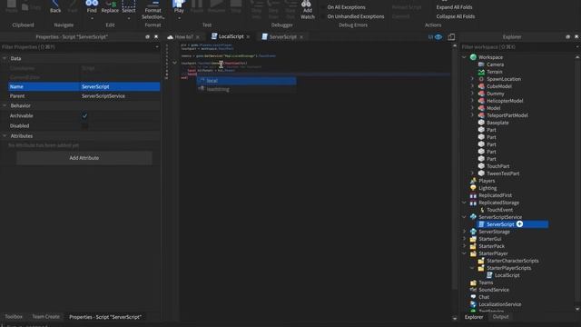Click the Add Attribute button
The height and width of the screenshot is (327, 581).
click(x=84, y=158)
